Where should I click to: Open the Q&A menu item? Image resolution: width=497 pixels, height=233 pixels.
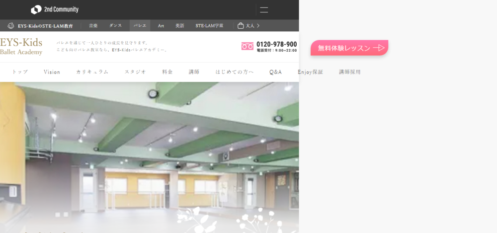[x=275, y=72]
